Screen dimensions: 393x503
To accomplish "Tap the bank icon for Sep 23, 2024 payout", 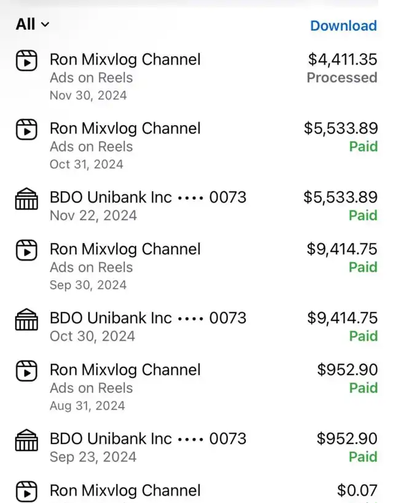I will pyautogui.click(x=26, y=440).
